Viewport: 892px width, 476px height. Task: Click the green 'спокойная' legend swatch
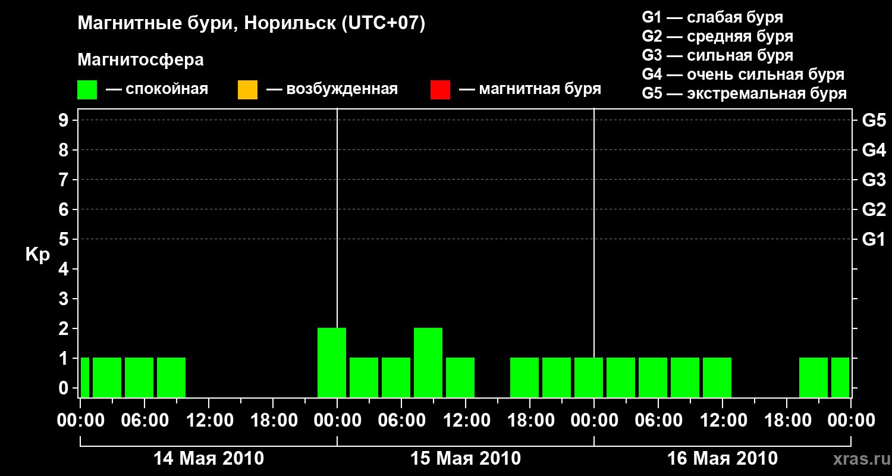pyautogui.click(x=87, y=90)
